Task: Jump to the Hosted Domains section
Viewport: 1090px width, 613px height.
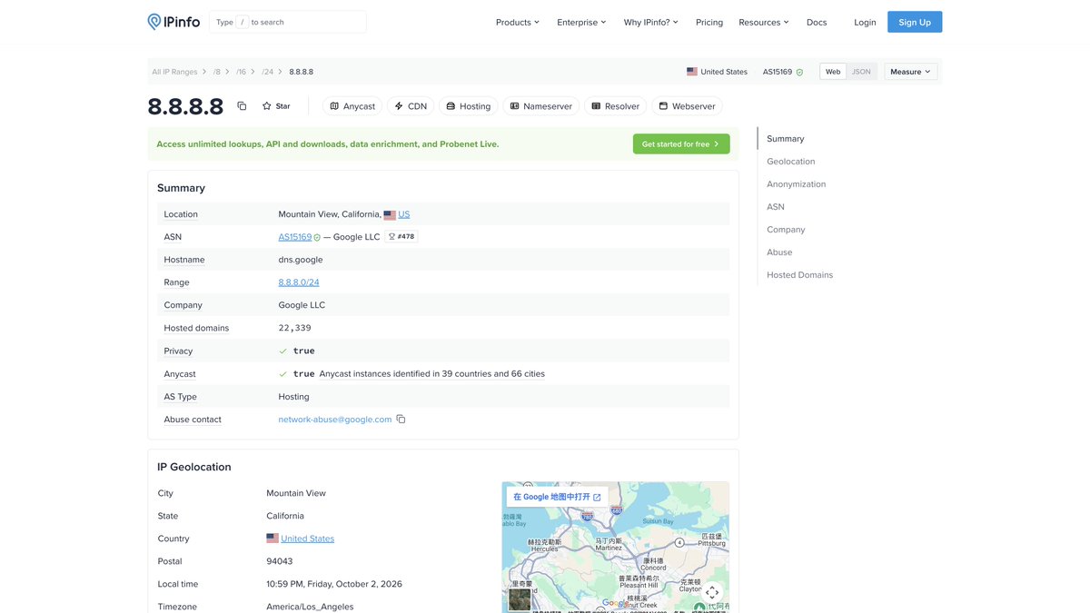Action: [800, 275]
